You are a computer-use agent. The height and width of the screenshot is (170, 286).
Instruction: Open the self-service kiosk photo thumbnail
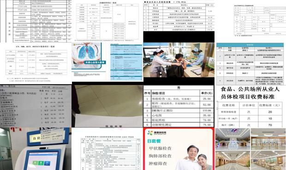36,149
